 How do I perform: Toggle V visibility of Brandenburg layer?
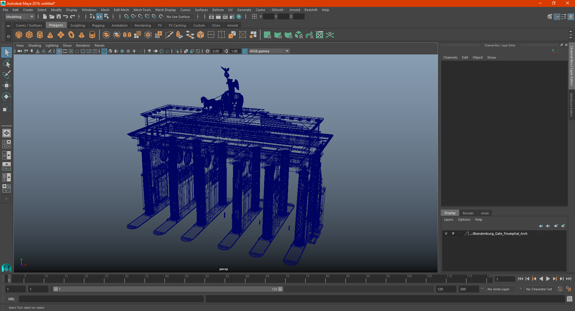click(446, 234)
